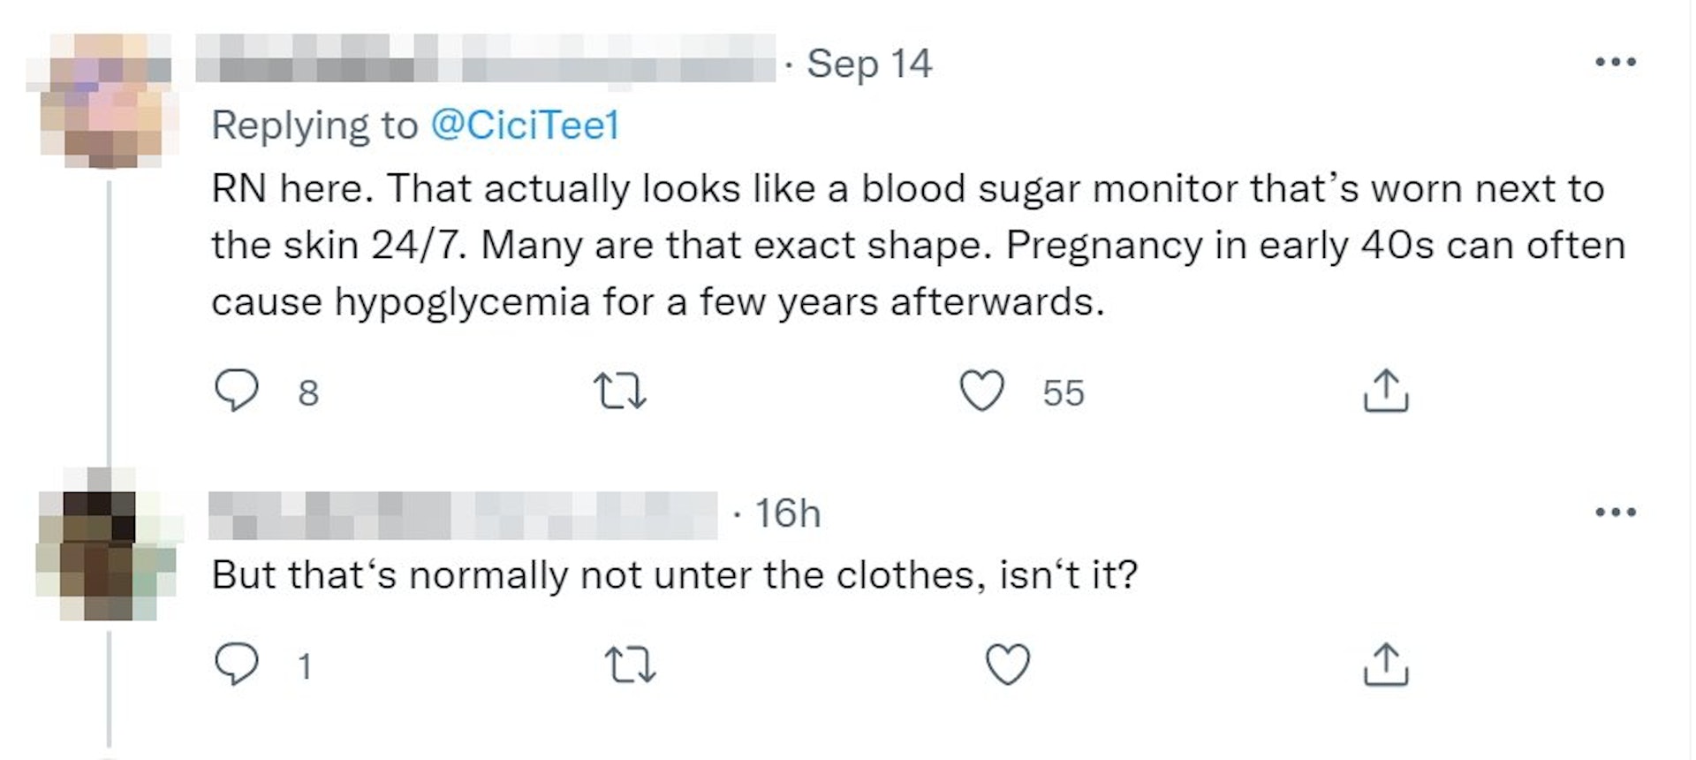Reply to the RN blood sugar monitor tweet

237,391
